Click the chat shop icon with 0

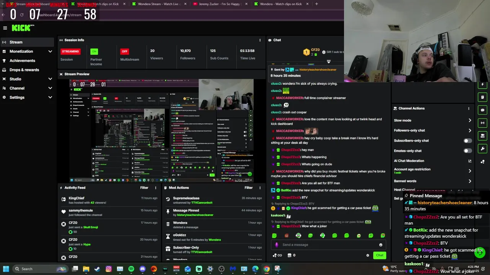click(291, 256)
